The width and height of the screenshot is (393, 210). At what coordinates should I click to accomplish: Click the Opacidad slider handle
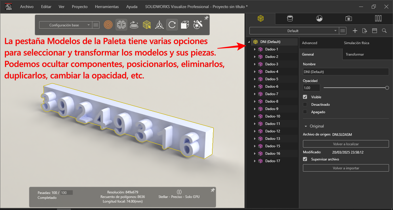coord(387,88)
